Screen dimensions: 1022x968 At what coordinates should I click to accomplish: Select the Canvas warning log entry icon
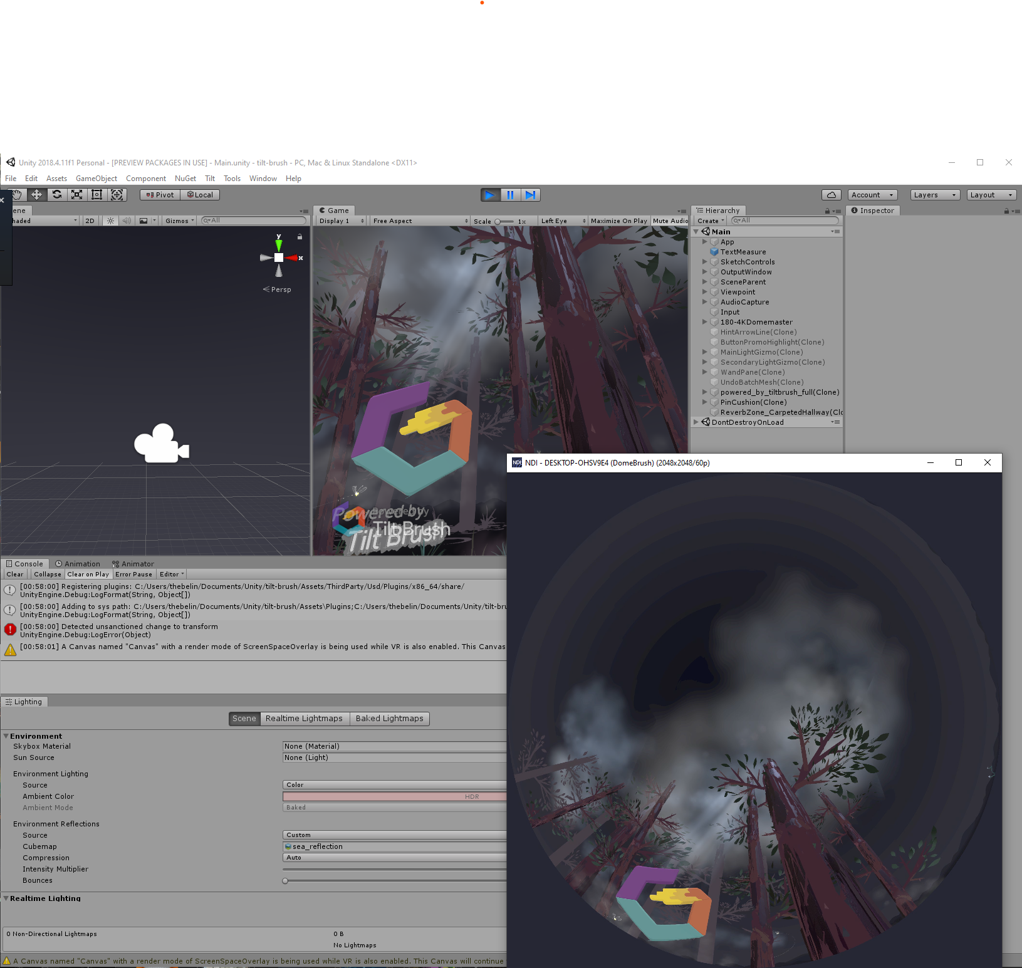point(10,650)
